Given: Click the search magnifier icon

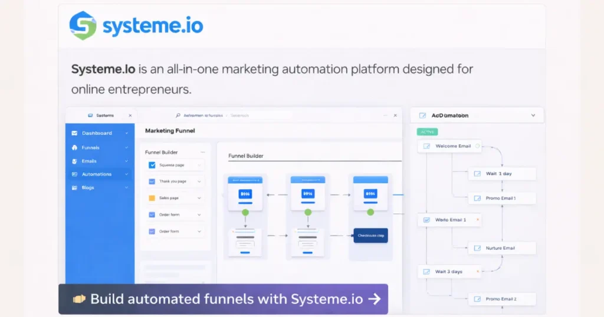Looking at the screenshot, I should 178,115.
